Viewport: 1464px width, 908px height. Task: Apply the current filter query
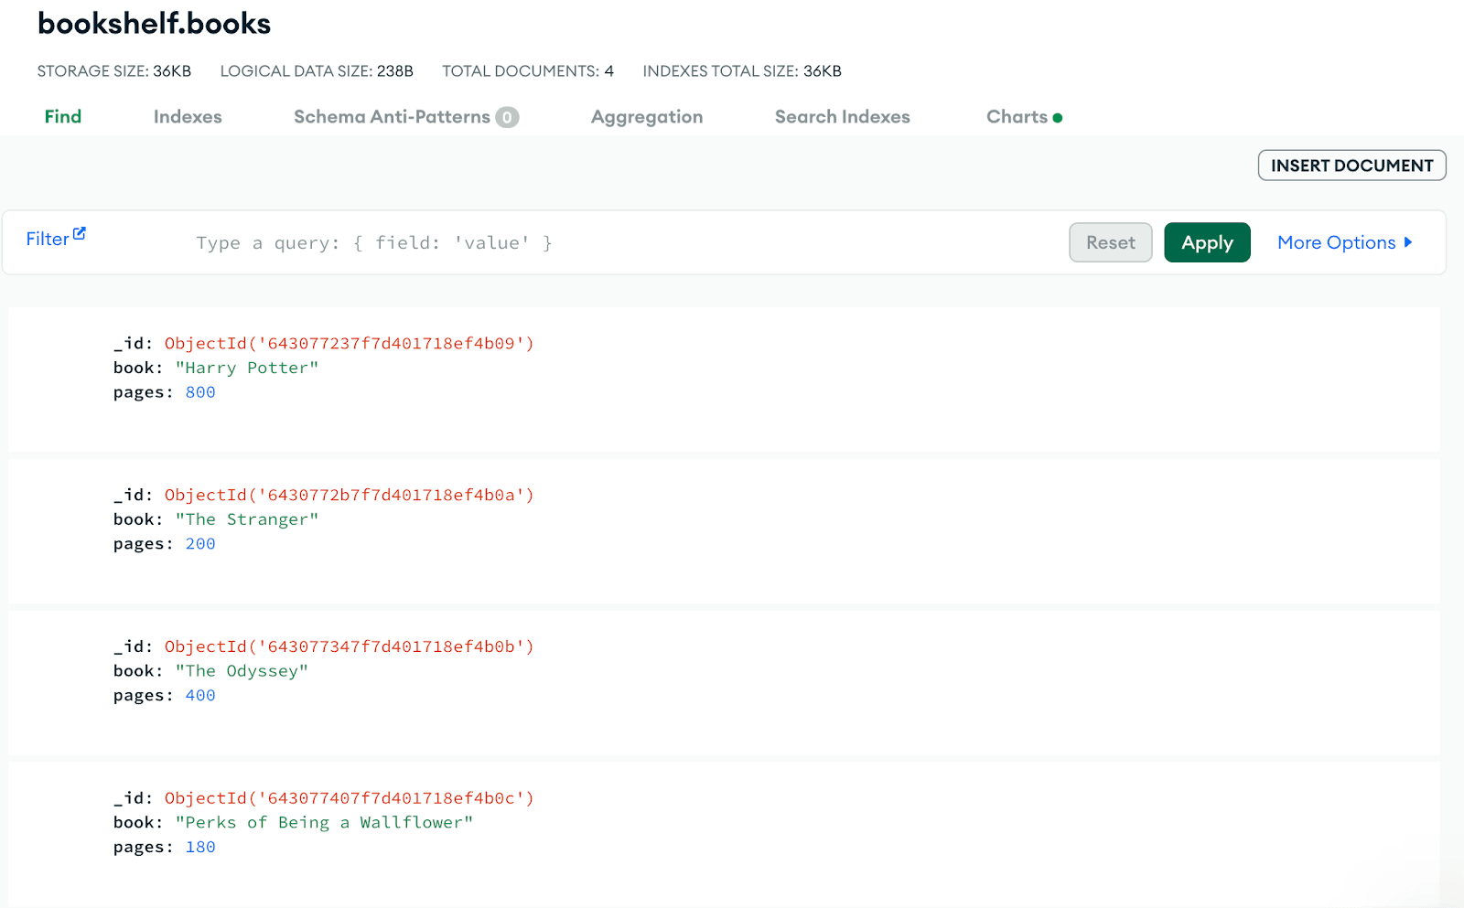coord(1207,242)
